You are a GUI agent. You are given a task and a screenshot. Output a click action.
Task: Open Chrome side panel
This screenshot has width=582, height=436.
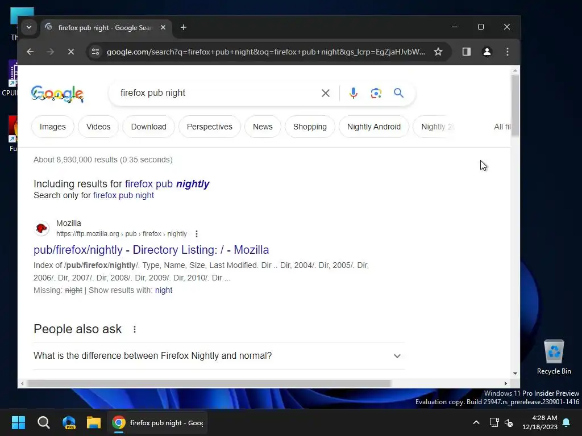point(467,52)
